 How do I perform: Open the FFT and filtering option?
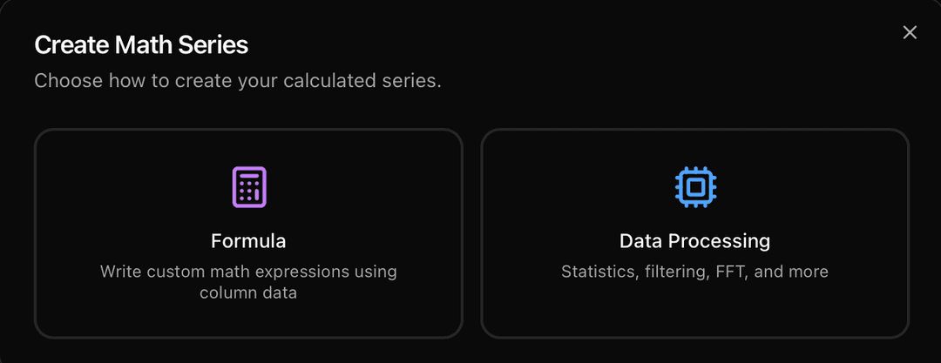695,233
